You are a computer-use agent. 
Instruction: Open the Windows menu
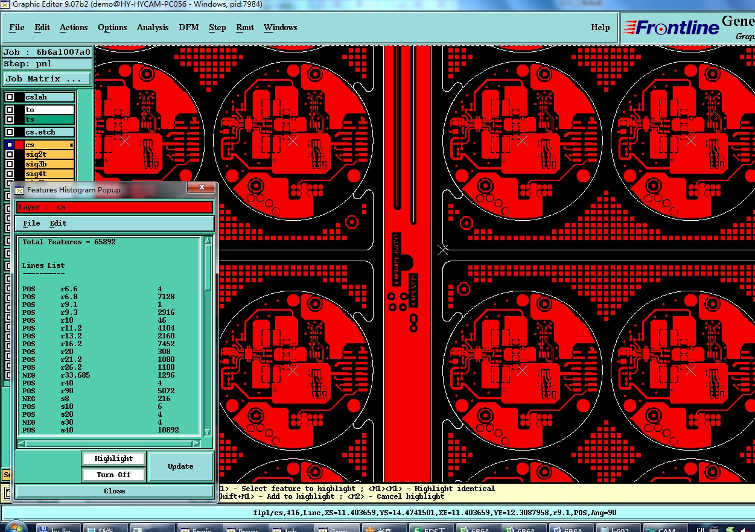click(x=281, y=27)
